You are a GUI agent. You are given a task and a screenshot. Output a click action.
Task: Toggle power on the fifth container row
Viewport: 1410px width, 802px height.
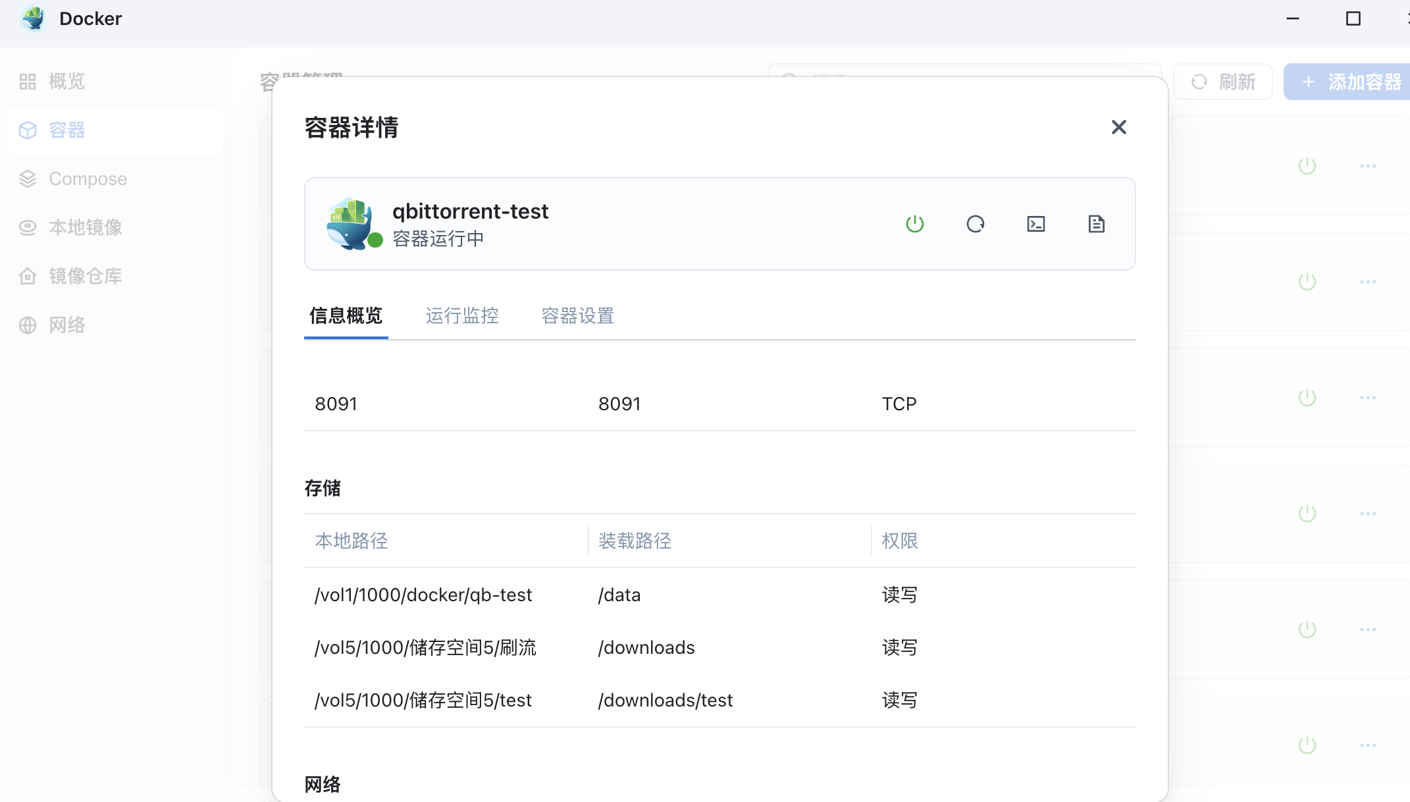1307,629
